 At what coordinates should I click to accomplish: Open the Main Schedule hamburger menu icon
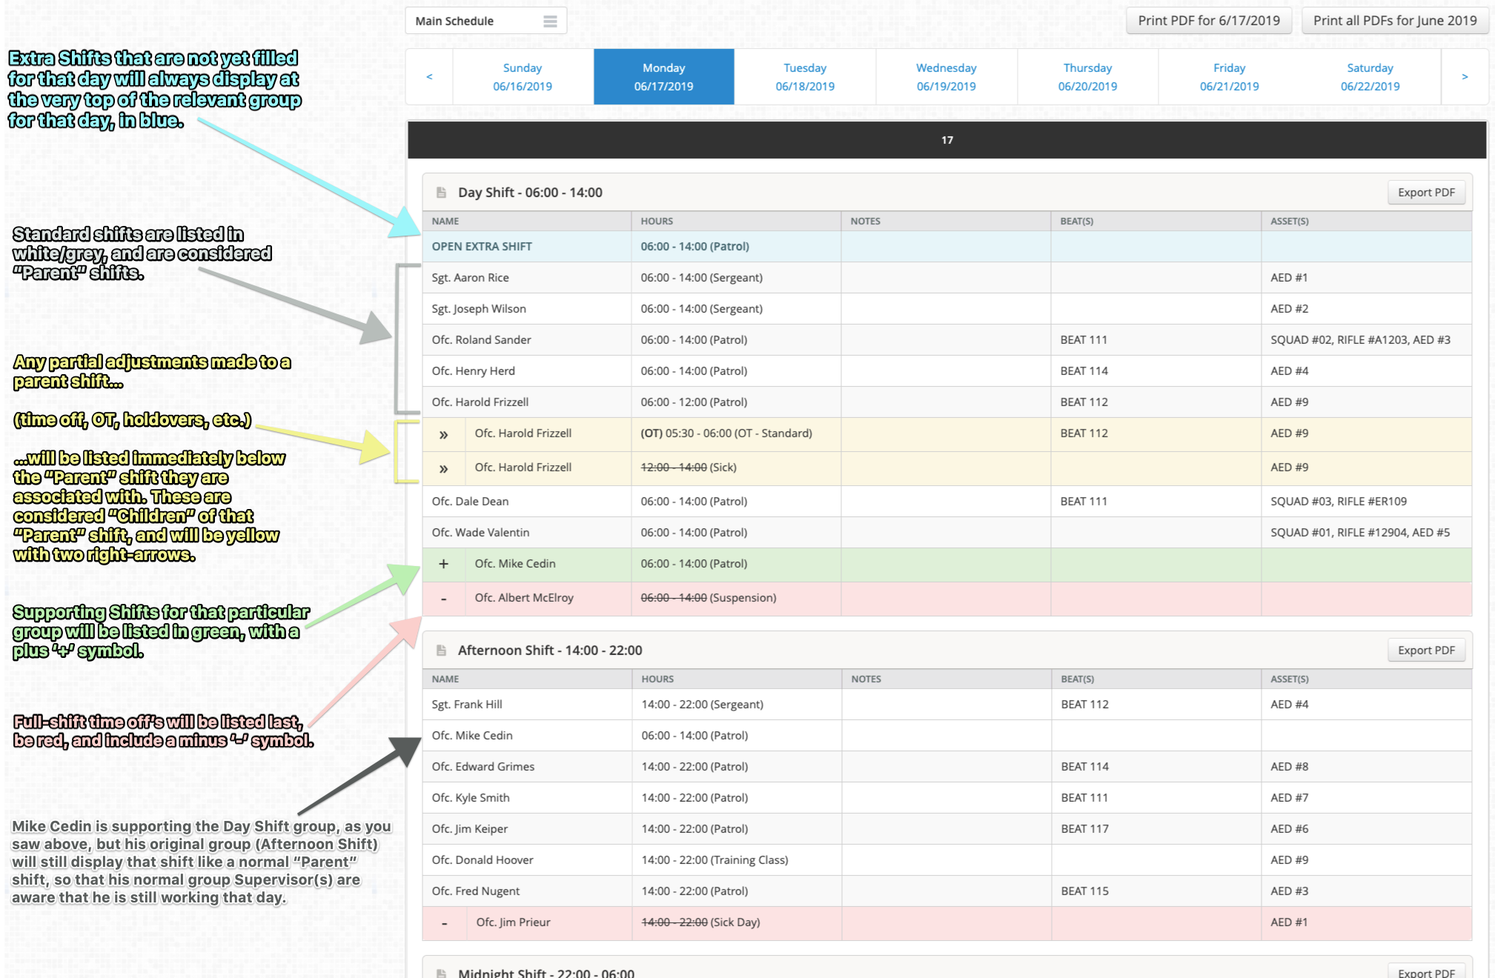coord(549,21)
